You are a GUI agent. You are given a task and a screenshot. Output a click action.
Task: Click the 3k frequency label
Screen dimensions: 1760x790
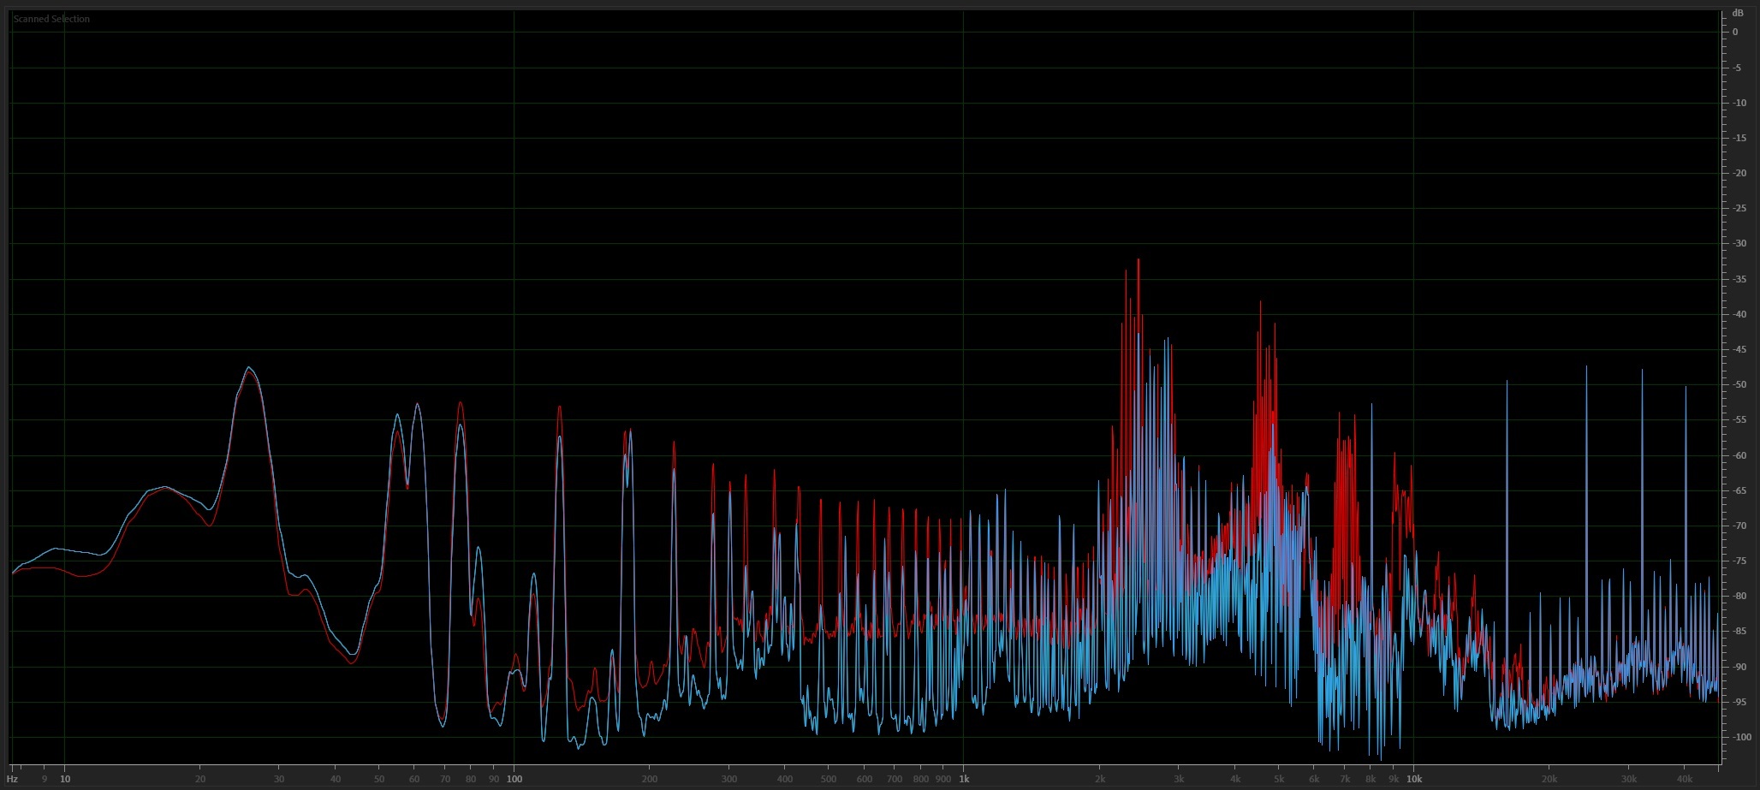[1179, 779]
